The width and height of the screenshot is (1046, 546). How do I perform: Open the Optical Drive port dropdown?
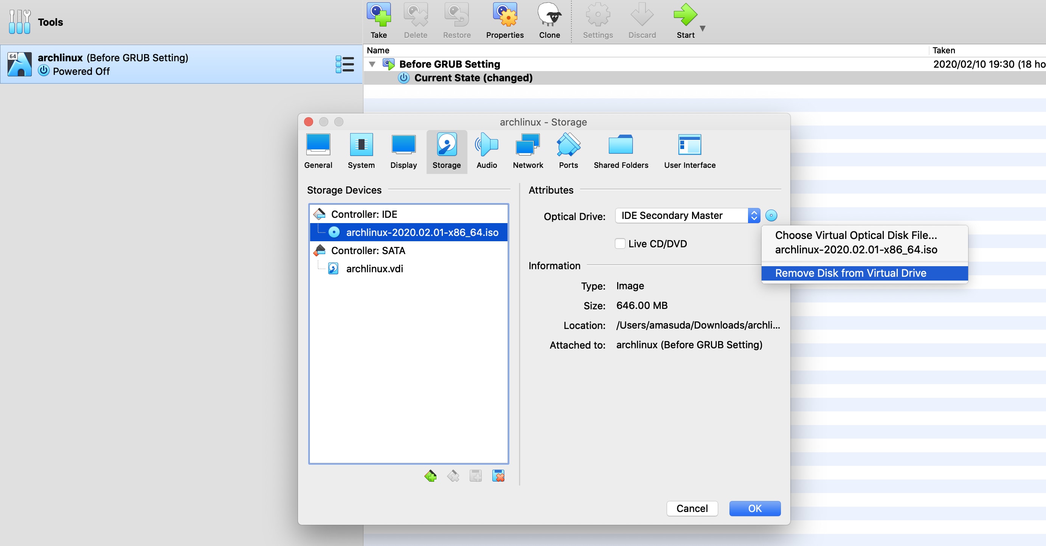687,216
